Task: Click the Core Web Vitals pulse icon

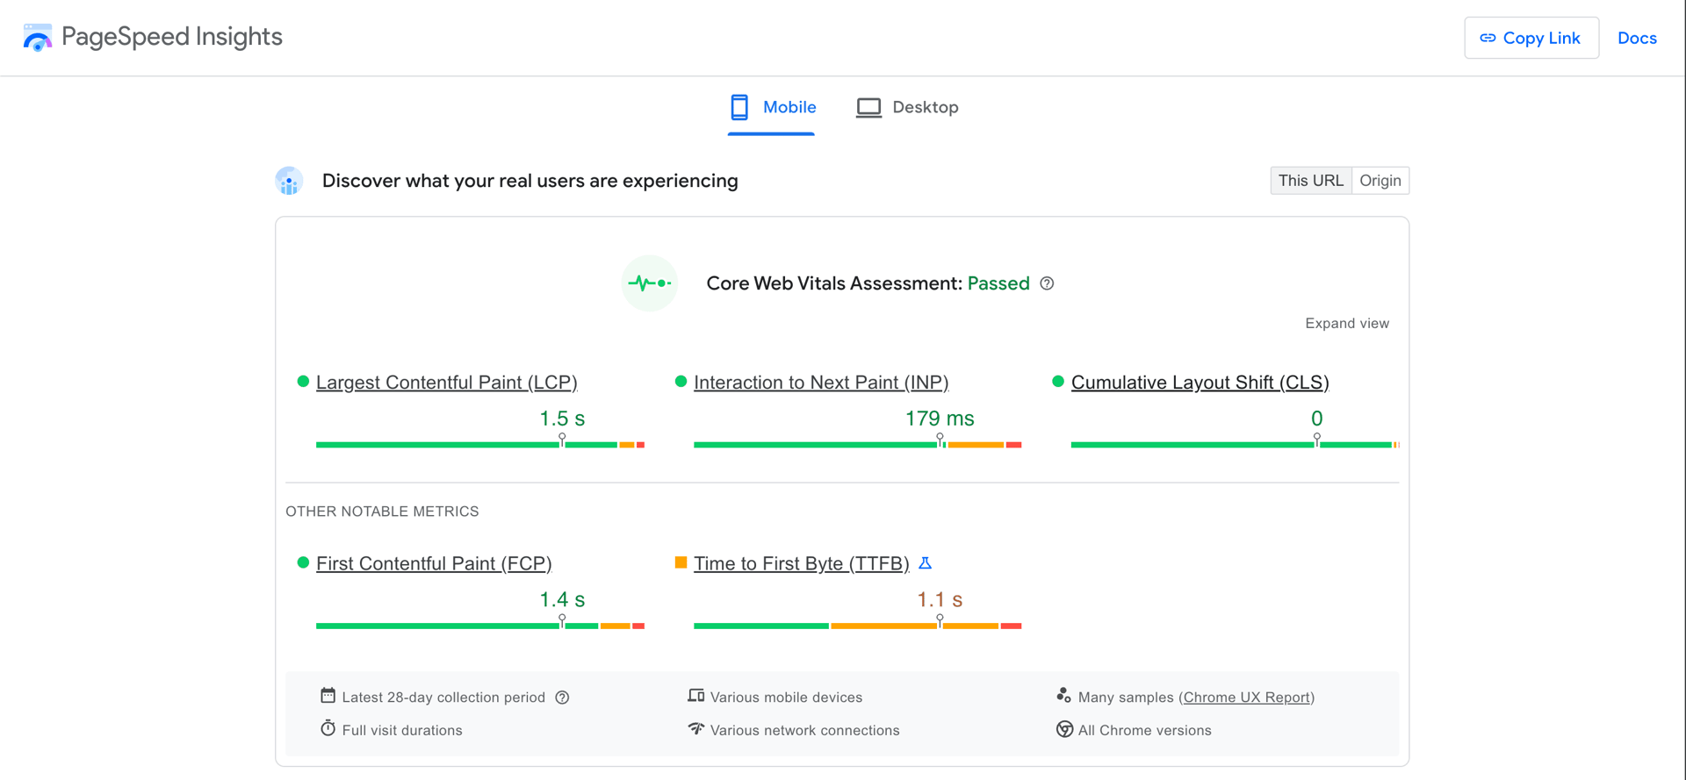Action: point(650,283)
